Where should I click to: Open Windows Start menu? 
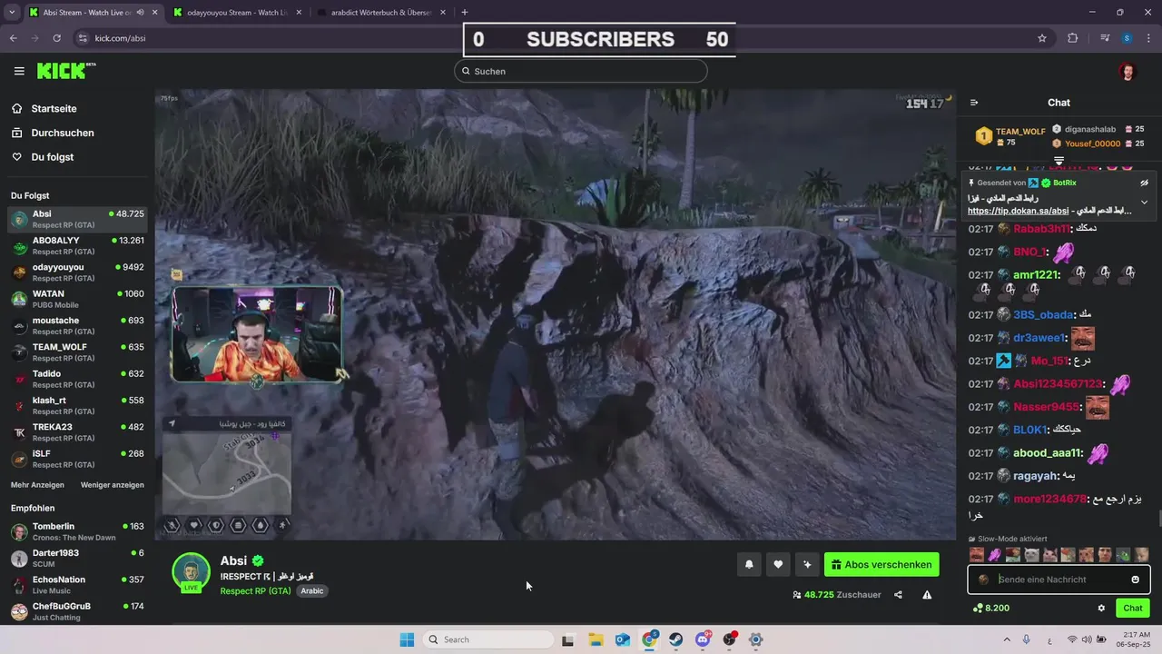click(406, 639)
